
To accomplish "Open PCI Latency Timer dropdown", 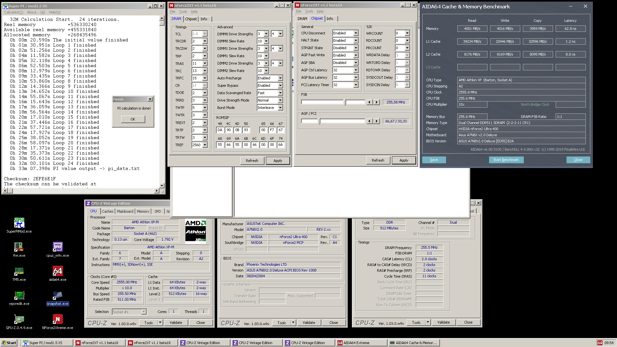I will tap(356, 85).
